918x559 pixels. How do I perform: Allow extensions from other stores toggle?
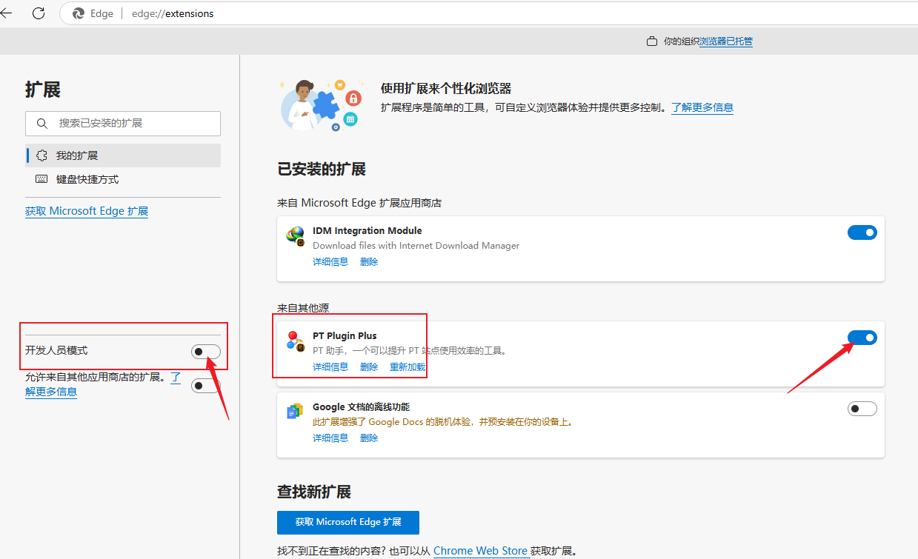click(205, 385)
